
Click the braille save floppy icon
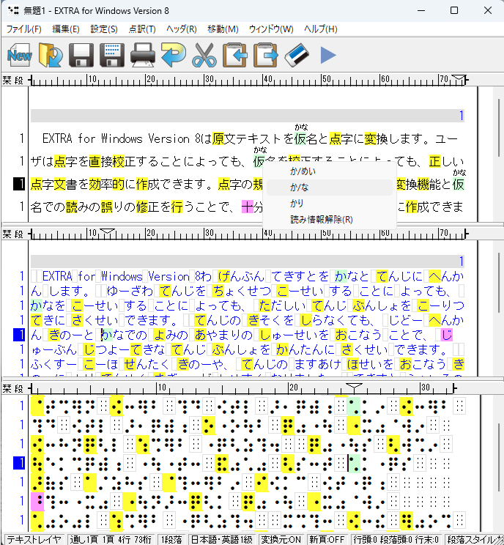pyautogui.click(x=112, y=54)
